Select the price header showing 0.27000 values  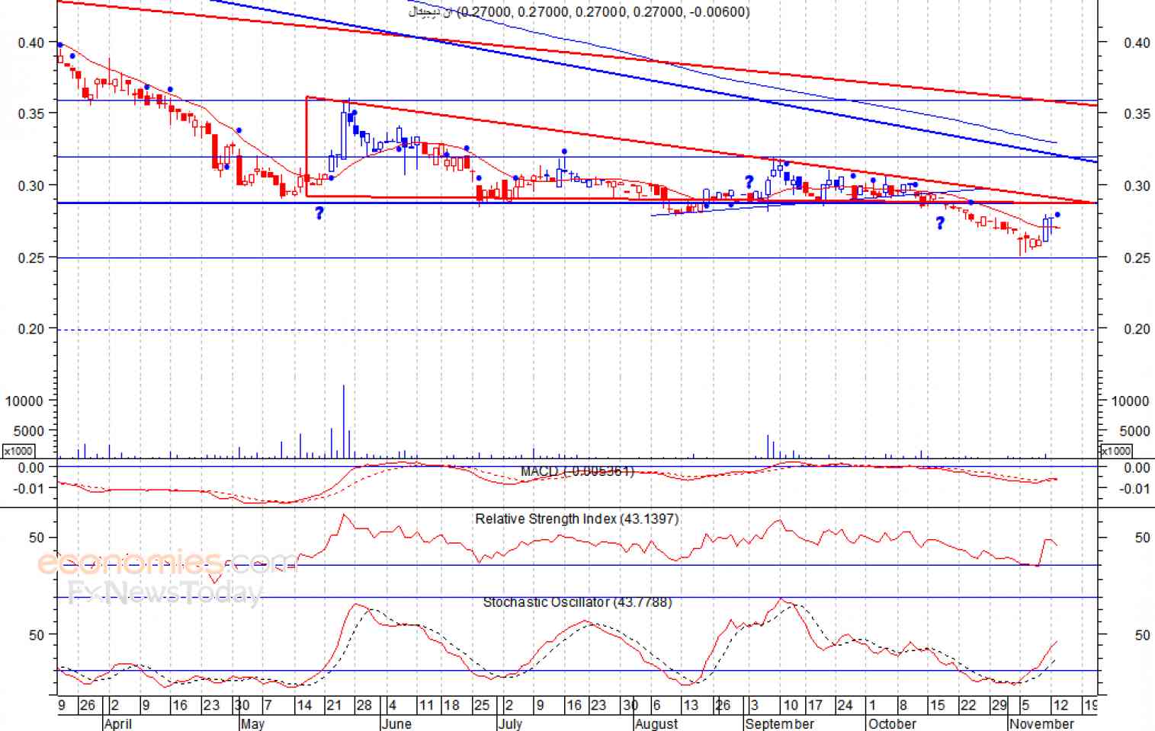[x=579, y=11]
